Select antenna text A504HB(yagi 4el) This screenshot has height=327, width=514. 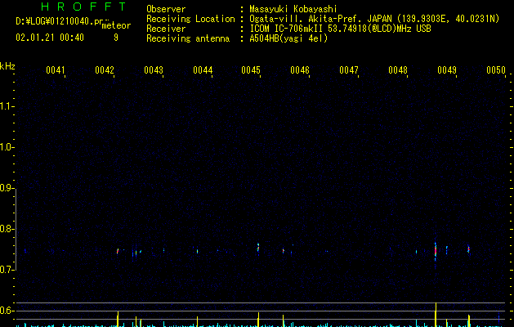coord(288,38)
